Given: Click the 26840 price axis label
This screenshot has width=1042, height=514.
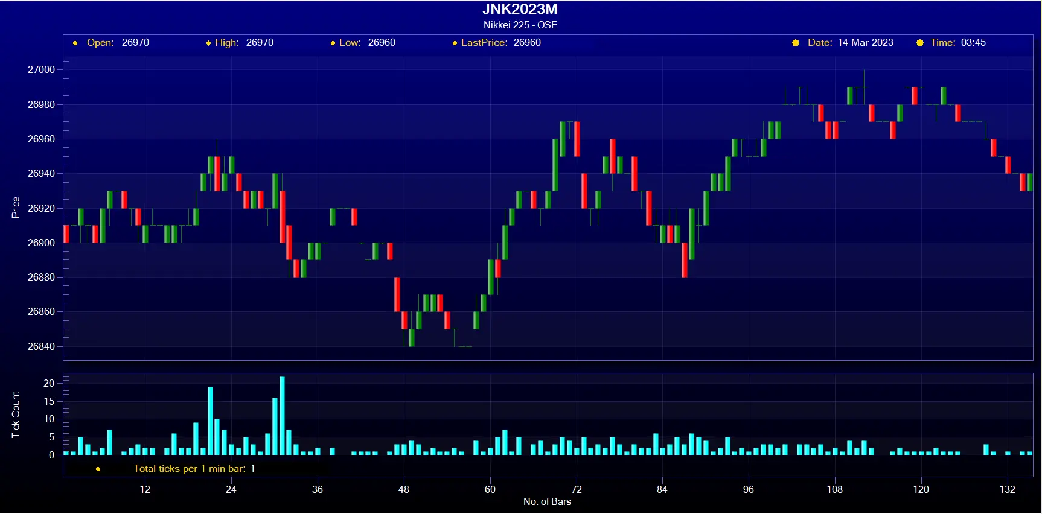Looking at the screenshot, I should pyautogui.click(x=41, y=346).
